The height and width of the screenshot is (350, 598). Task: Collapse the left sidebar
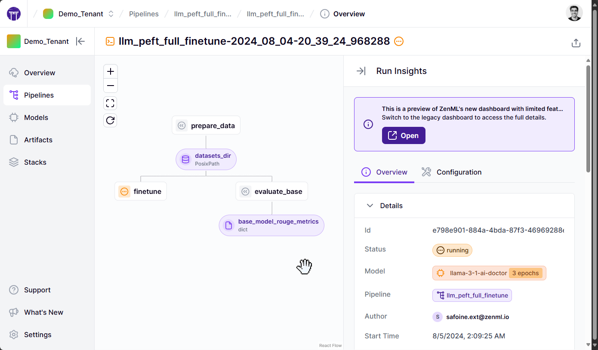click(x=80, y=41)
